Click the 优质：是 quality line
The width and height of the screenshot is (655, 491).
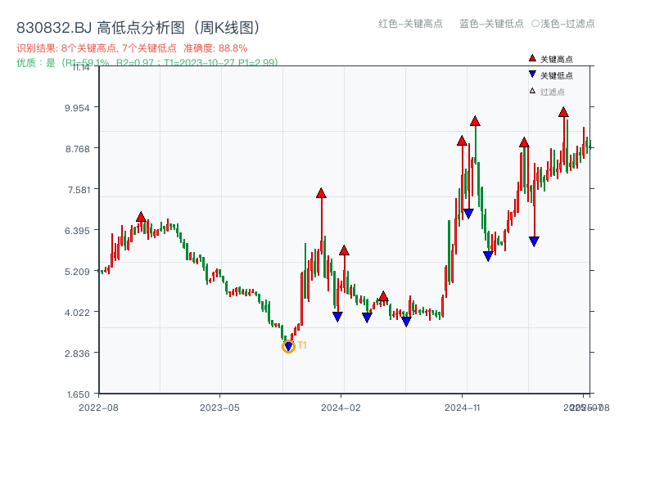click(x=145, y=62)
